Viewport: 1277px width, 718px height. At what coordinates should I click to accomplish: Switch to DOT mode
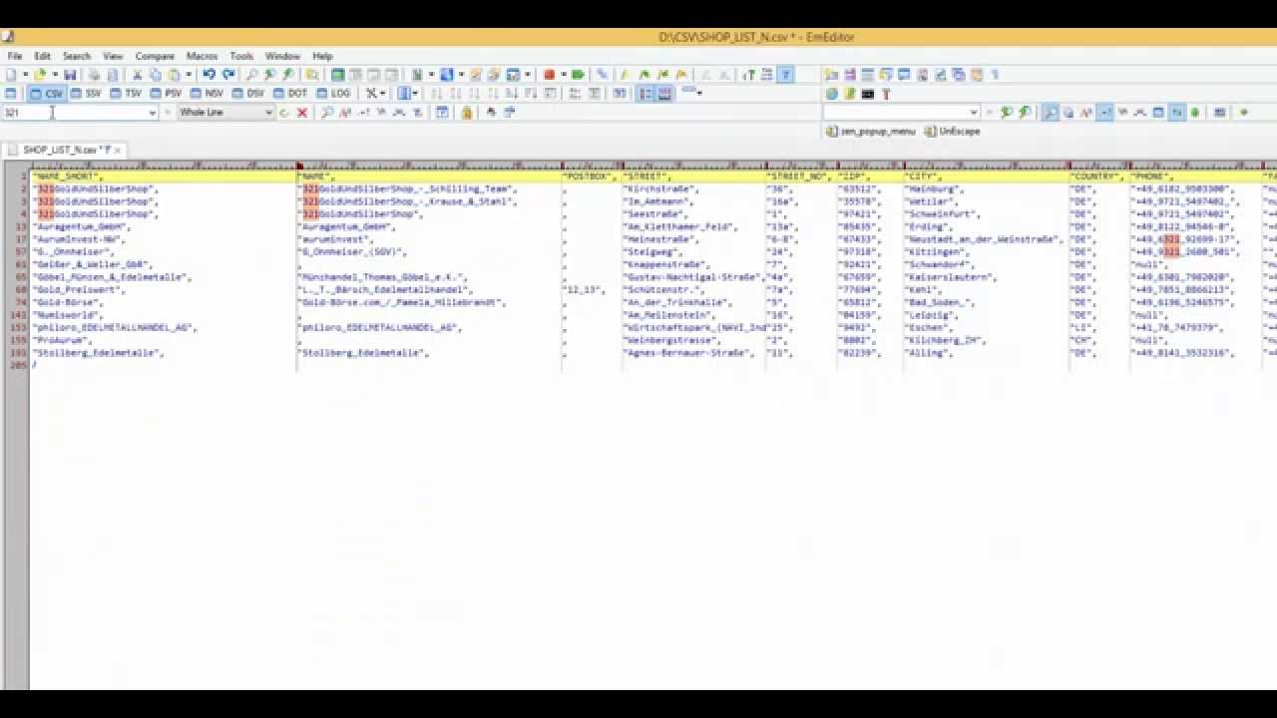[x=291, y=93]
